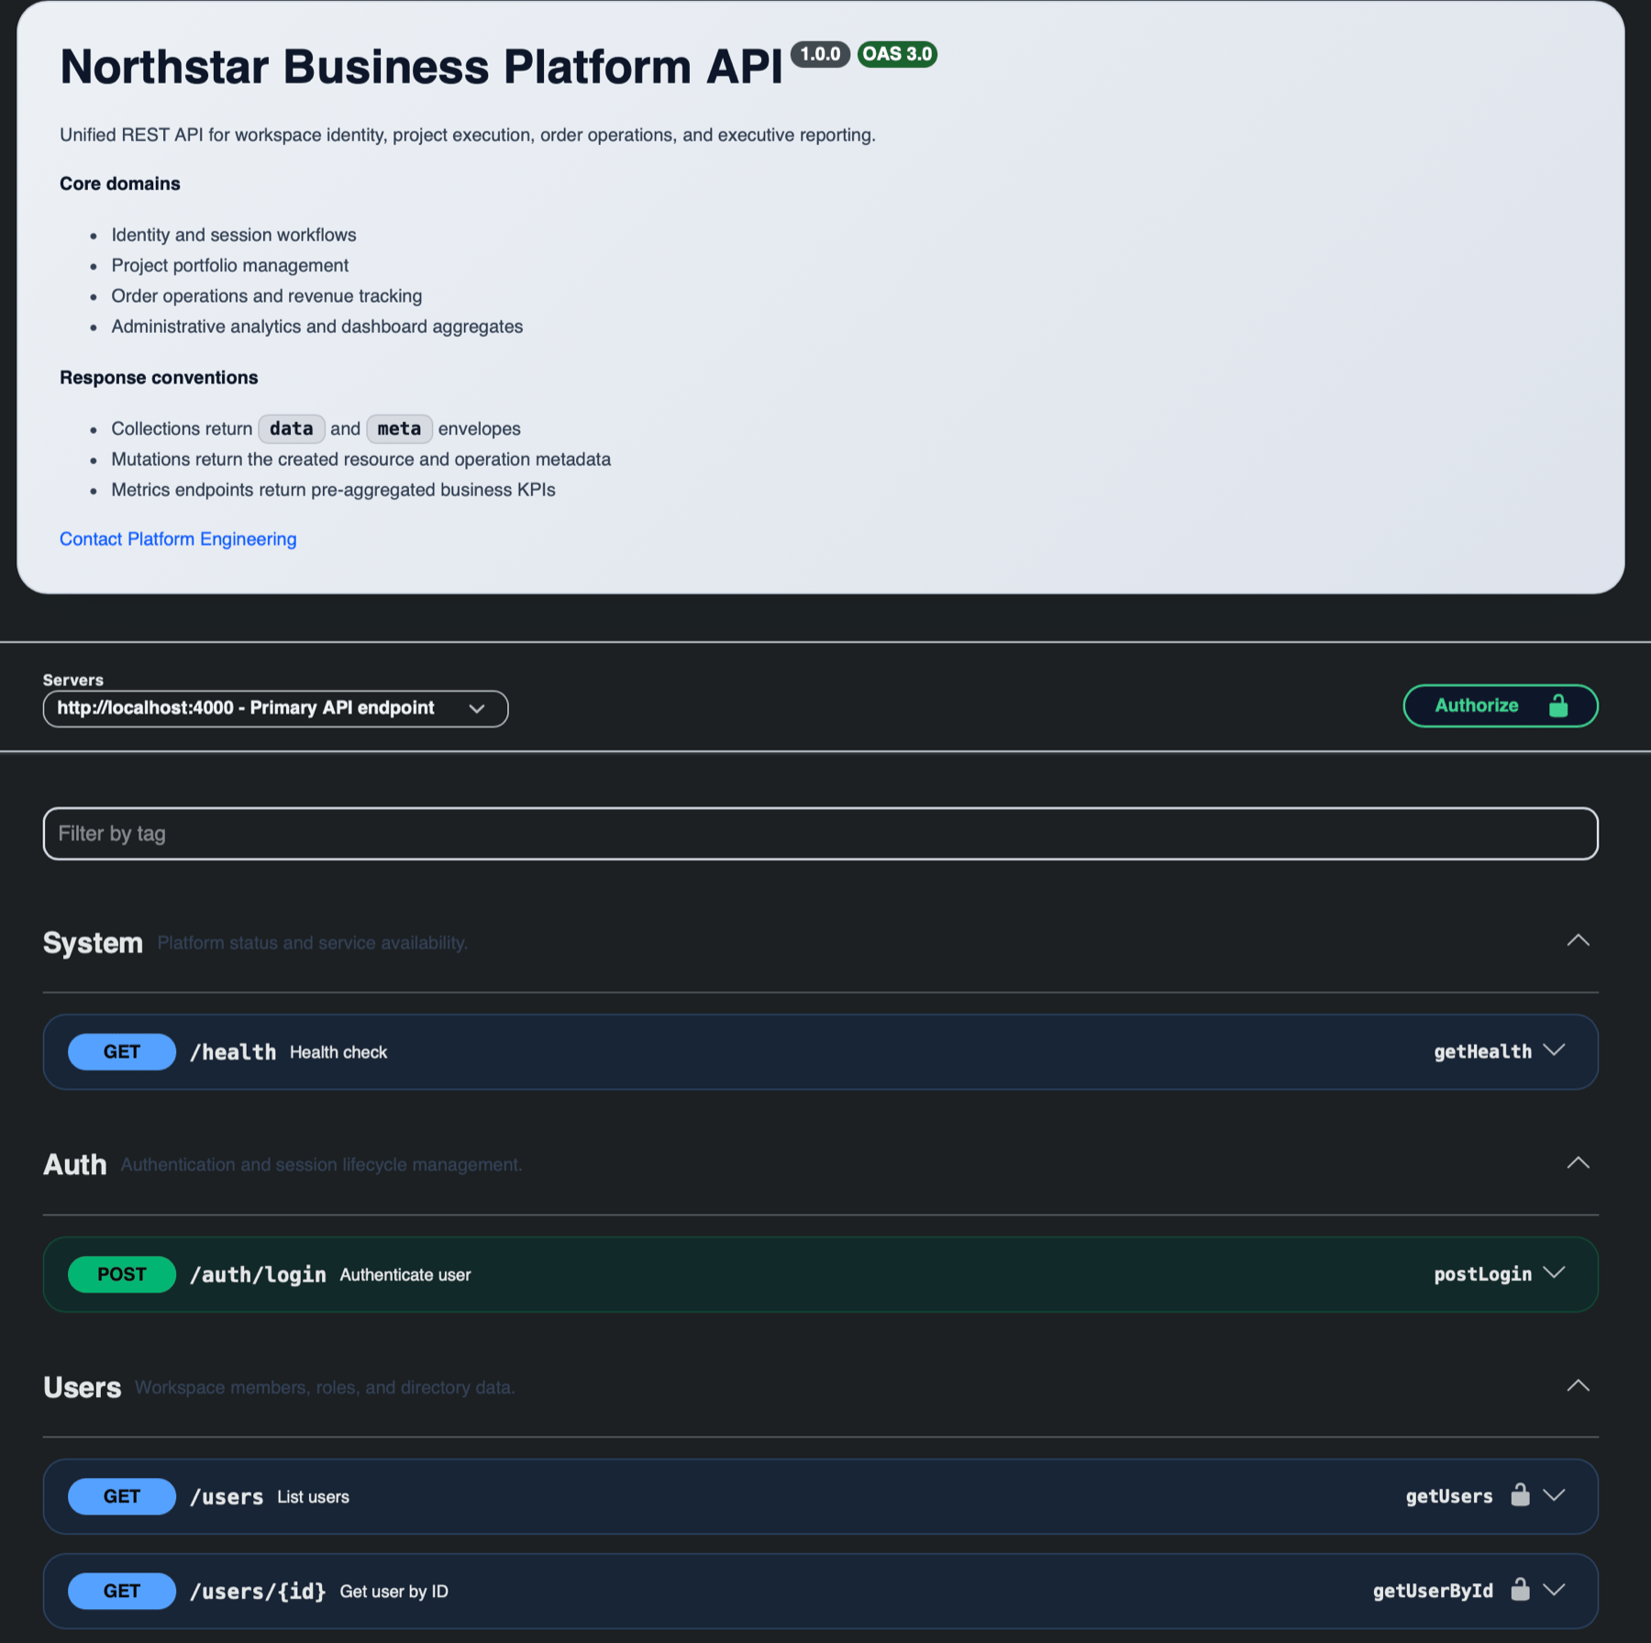Viewport: 1651px width, 1643px height.
Task: Click the GET badge for /users/{id}
Action: [122, 1591]
